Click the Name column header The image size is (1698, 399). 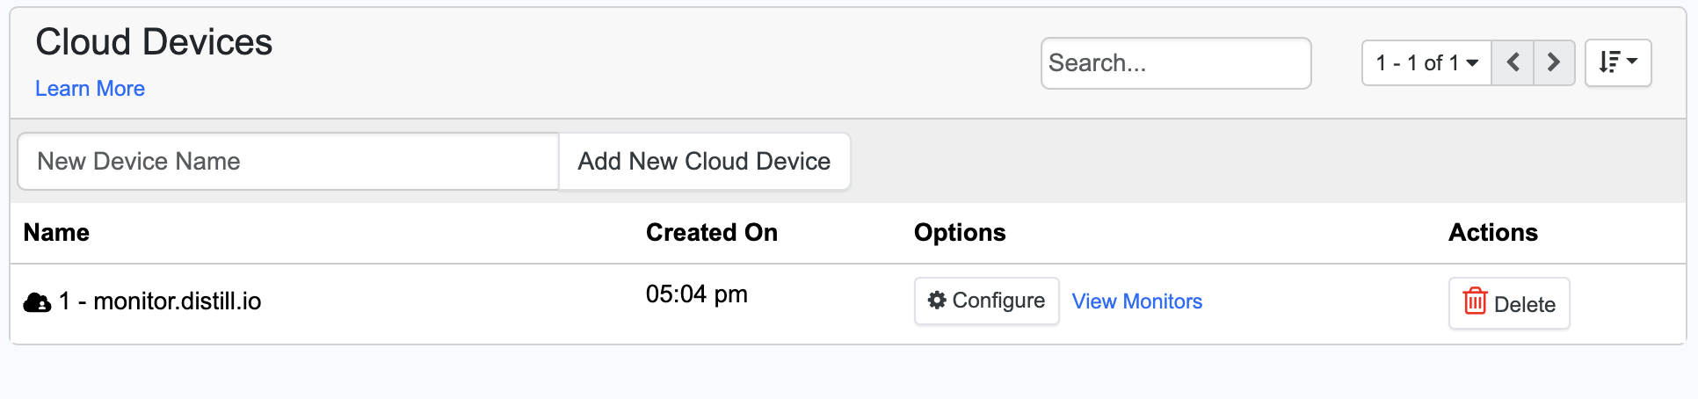(56, 233)
